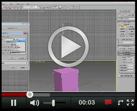Screen dimensions: 137x111
Task: Open the menu left of MAXScript
Action: [11, 4]
